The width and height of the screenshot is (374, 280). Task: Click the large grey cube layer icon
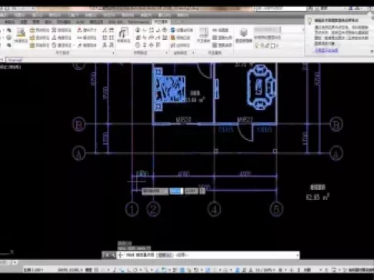[x=243, y=33]
